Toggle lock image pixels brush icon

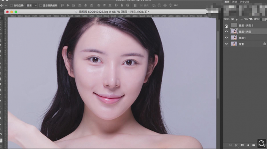pos(237,19)
